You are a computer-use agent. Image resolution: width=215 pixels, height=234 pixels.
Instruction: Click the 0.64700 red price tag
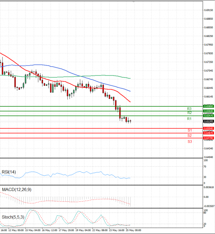pos(209,138)
